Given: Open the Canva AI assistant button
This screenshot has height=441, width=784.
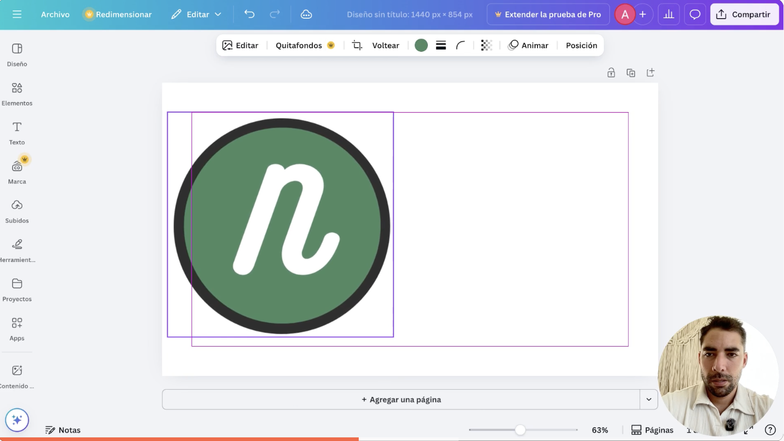Looking at the screenshot, I should pyautogui.click(x=17, y=420).
